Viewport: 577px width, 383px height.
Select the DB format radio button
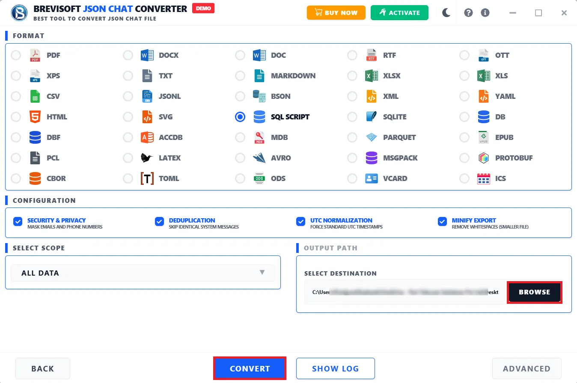pyautogui.click(x=464, y=117)
